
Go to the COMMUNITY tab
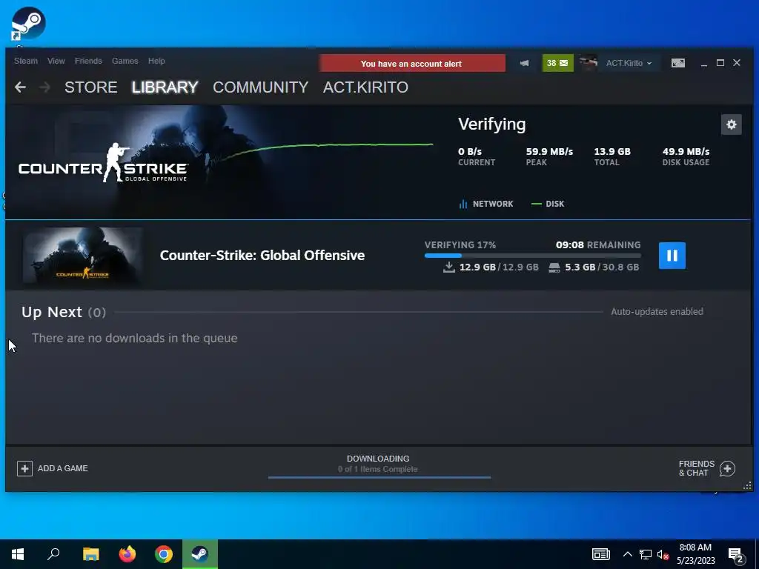click(260, 87)
